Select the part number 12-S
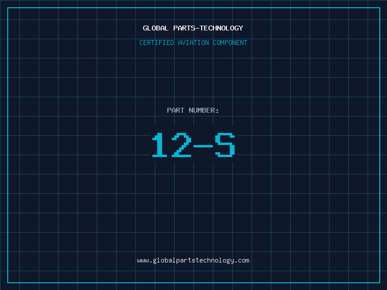The height and width of the screenshot is (290, 387). tap(193, 145)
